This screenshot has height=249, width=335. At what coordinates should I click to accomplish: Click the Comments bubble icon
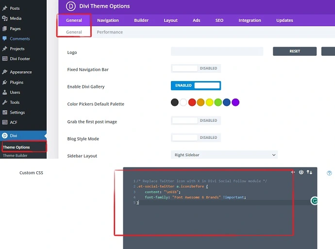pyautogui.click(x=5, y=39)
